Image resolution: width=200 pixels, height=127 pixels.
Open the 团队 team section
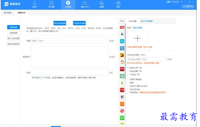(118, 4)
